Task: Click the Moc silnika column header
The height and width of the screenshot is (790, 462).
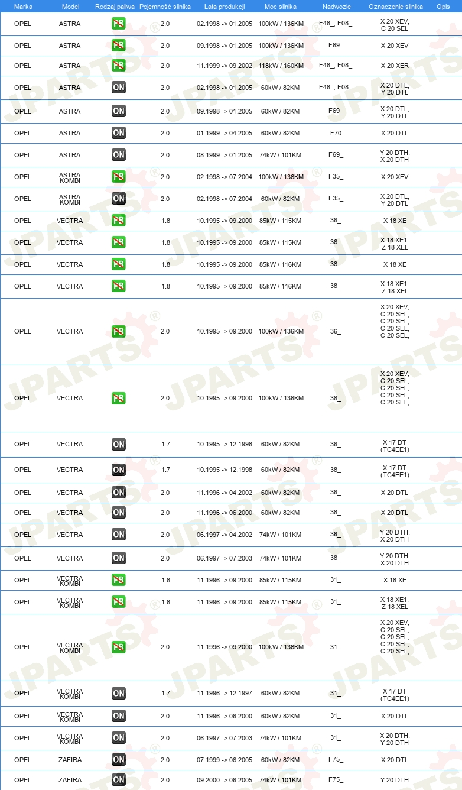Action: pyautogui.click(x=281, y=6)
